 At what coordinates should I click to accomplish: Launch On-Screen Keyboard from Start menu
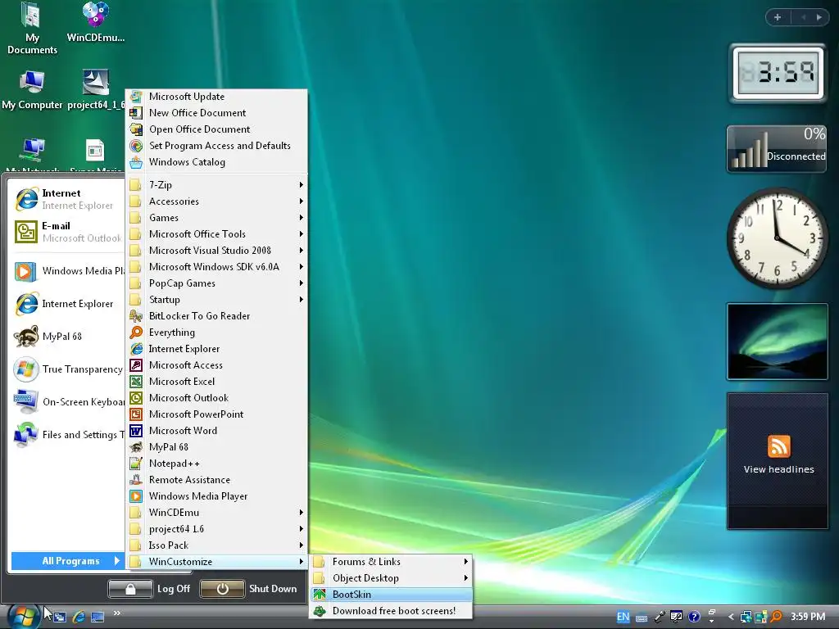pyautogui.click(x=68, y=401)
